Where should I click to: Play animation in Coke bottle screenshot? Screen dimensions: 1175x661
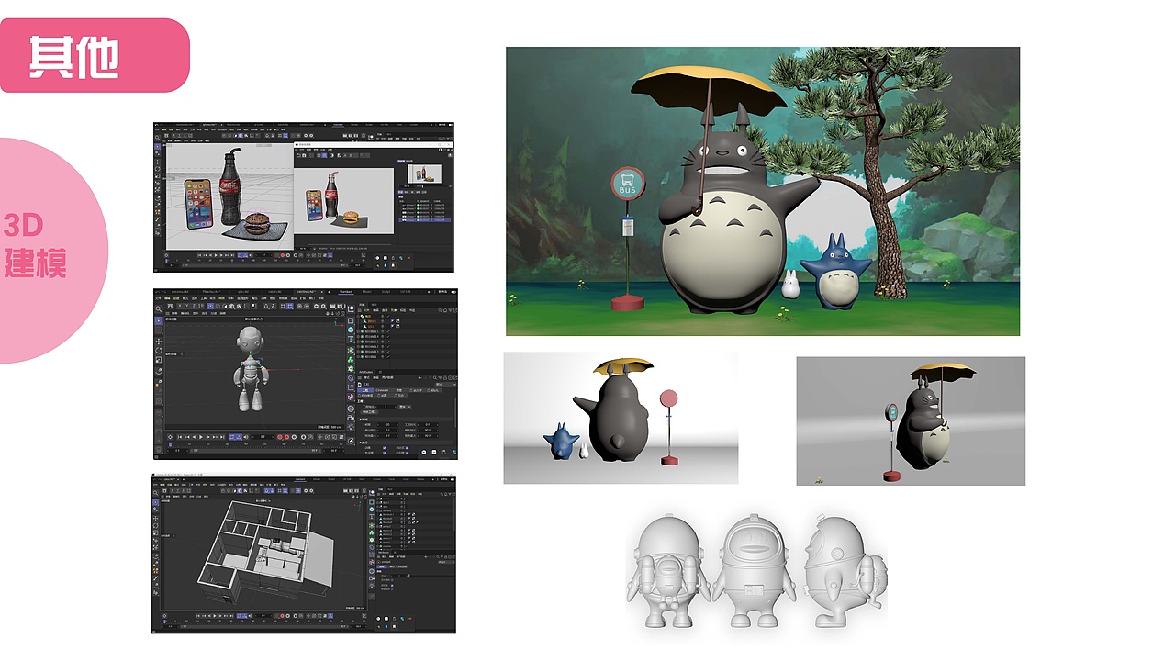(x=216, y=255)
